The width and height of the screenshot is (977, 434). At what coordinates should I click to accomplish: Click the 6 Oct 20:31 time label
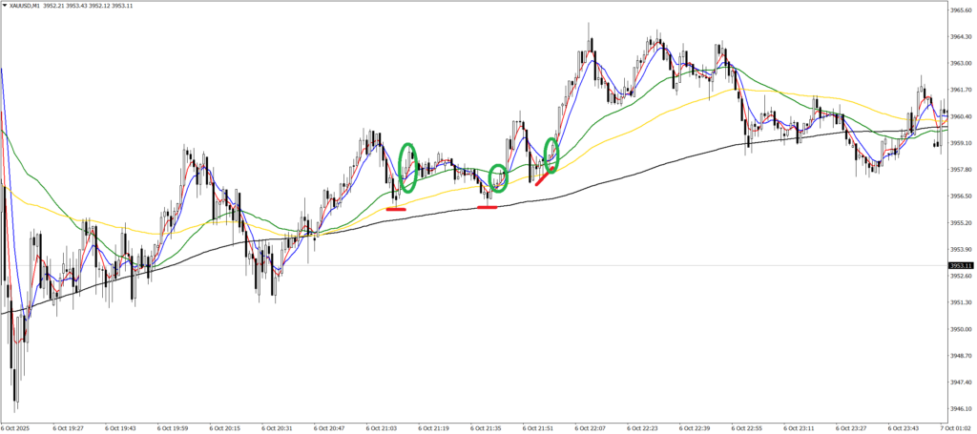279,428
